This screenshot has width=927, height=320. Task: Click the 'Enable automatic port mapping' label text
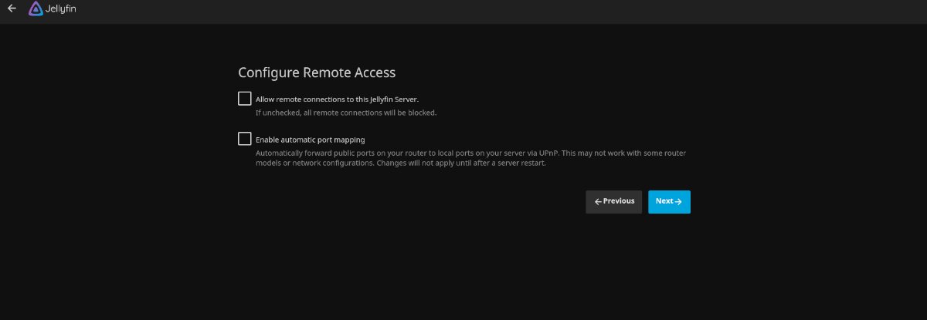311,140
